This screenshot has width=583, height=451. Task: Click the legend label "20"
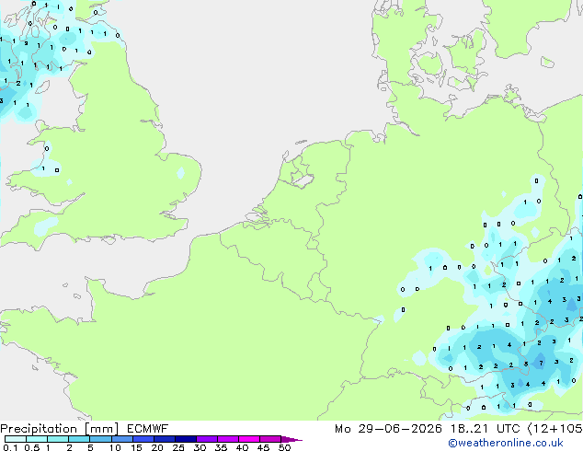(157, 447)
